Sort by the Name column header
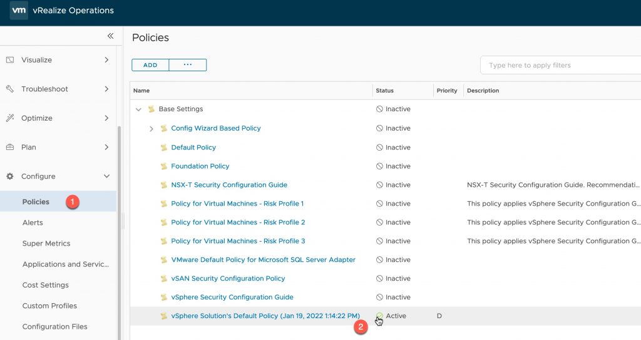 click(141, 91)
